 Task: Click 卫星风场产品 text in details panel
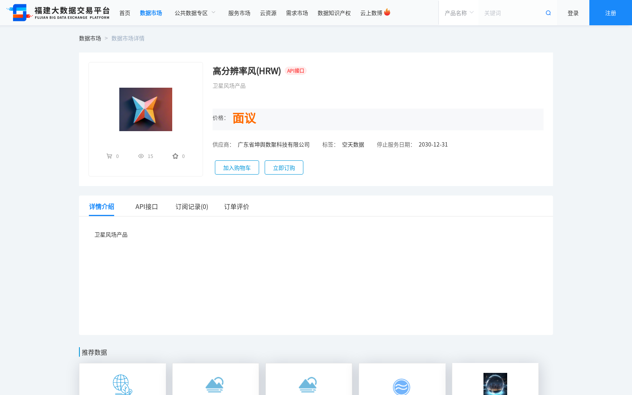tap(111, 235)
